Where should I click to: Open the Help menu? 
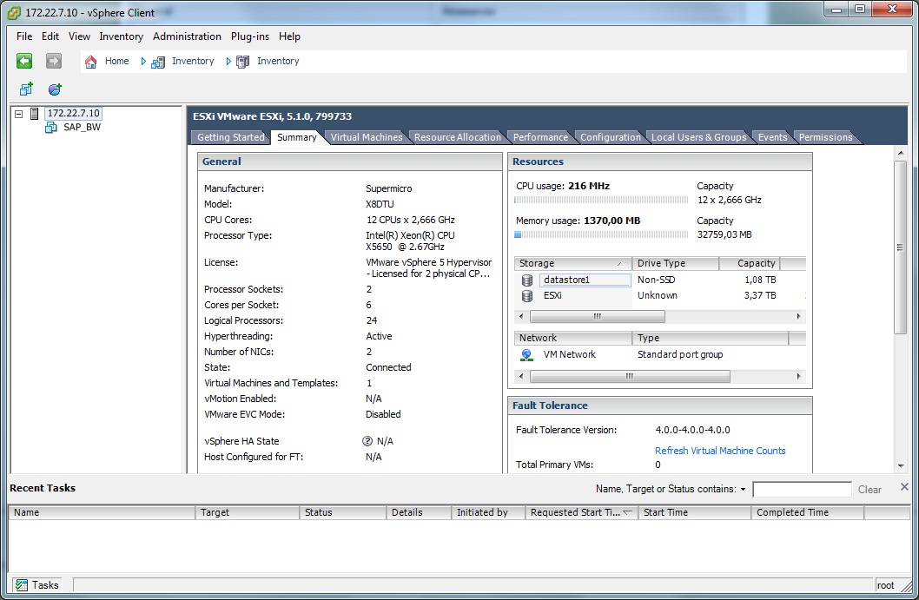tap(289, 36)
